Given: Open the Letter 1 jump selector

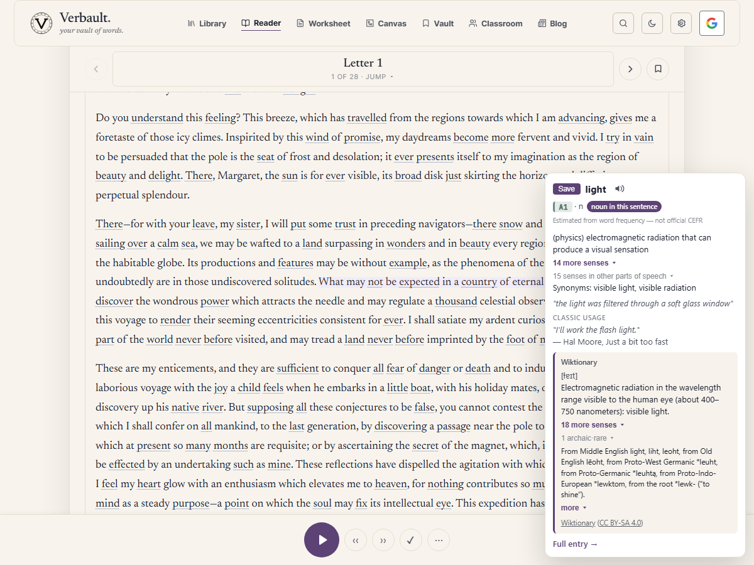Looking at the screenshot, I should tap(363, 69).
